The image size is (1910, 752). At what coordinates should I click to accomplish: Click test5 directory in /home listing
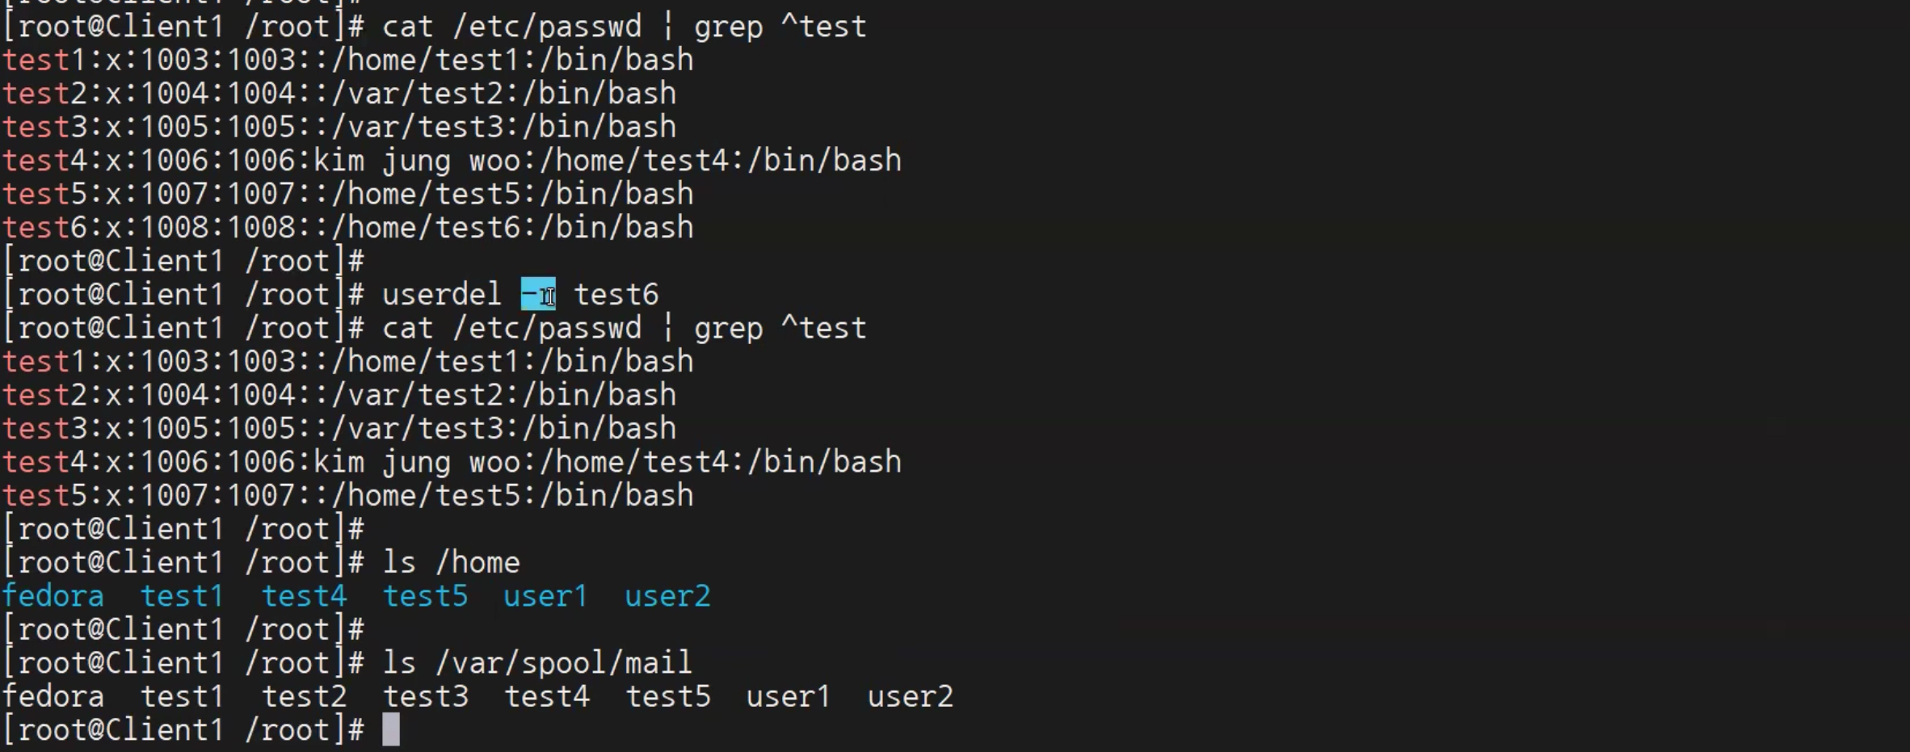pyautogui.click(x=425, y=596)
